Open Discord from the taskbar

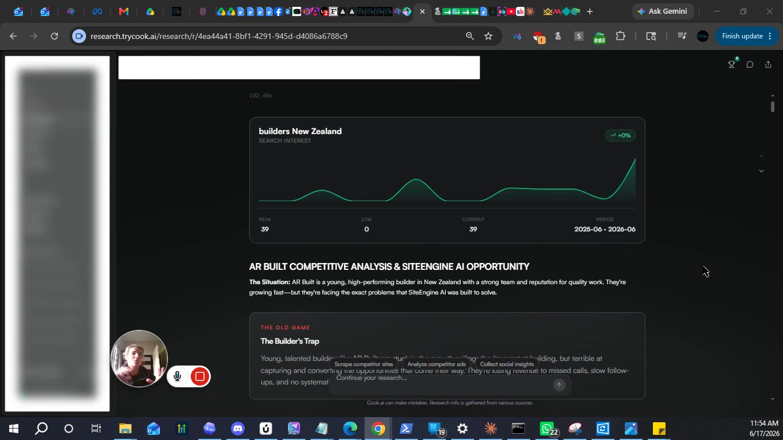237,429
